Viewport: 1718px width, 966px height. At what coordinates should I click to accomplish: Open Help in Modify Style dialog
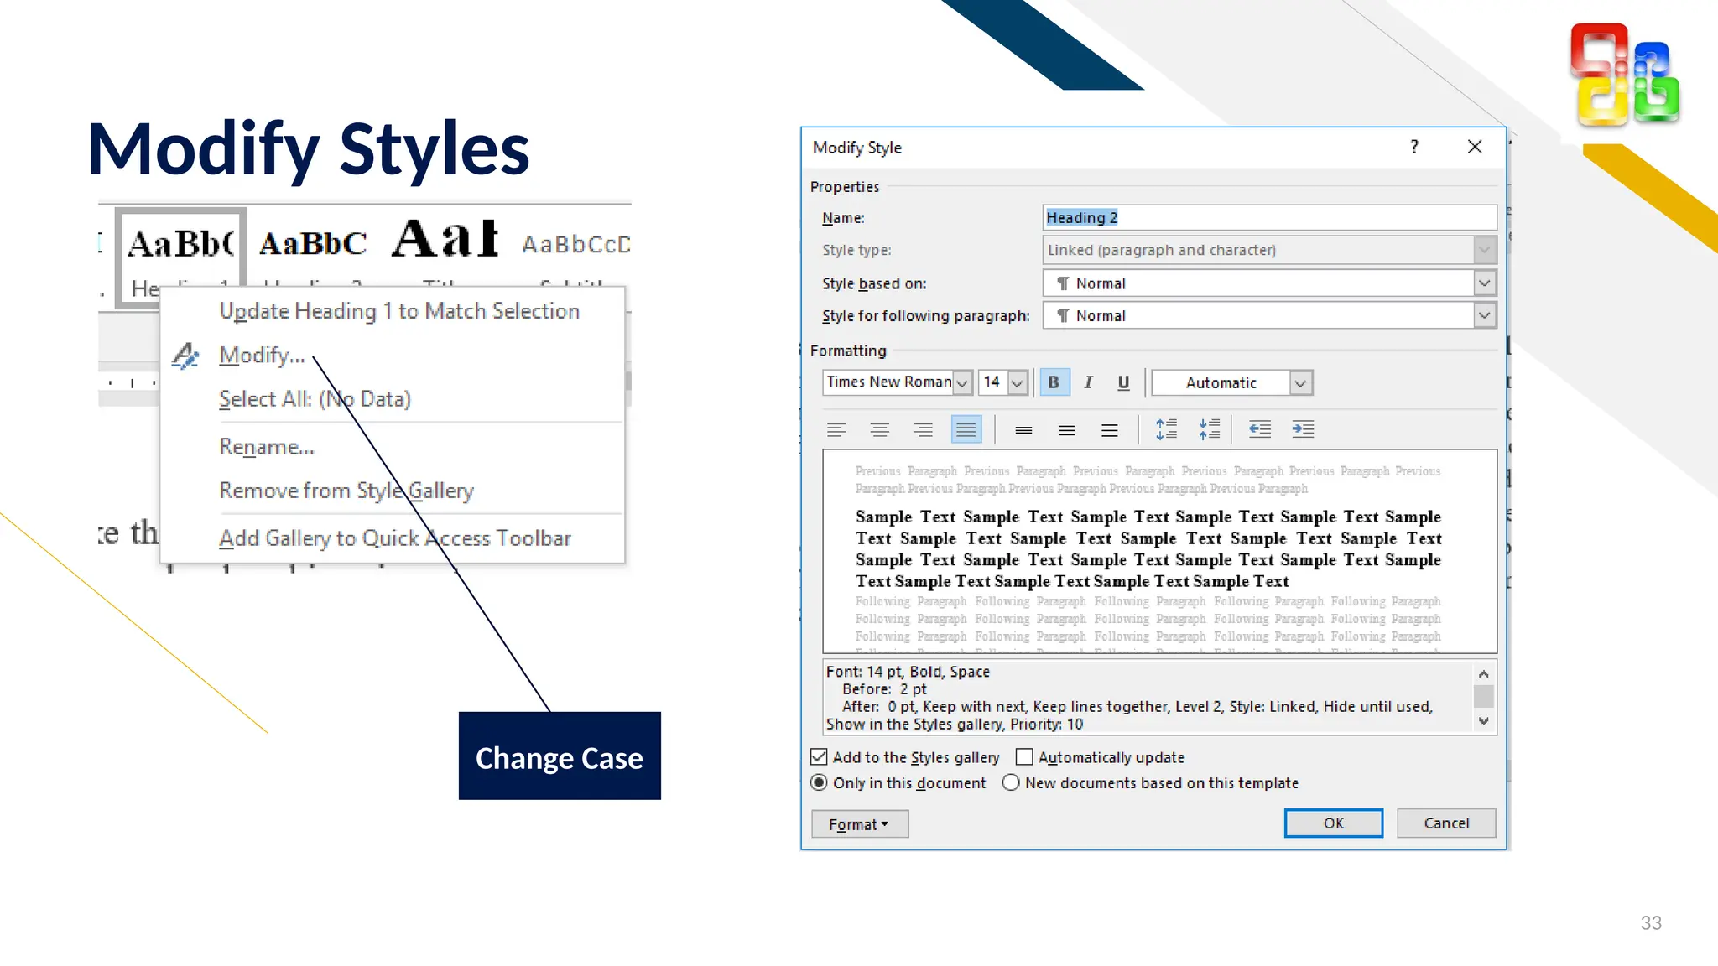tap(1414, 147)
